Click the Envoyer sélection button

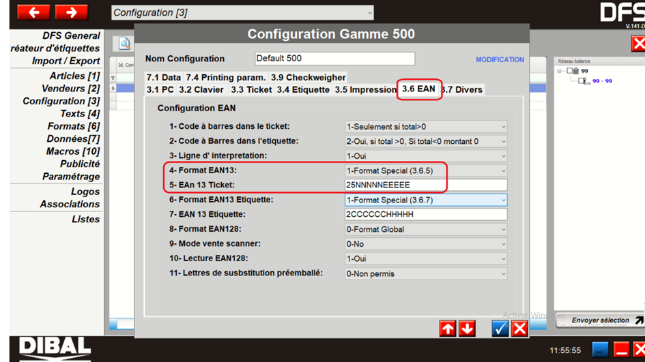[x=601, y=320]
